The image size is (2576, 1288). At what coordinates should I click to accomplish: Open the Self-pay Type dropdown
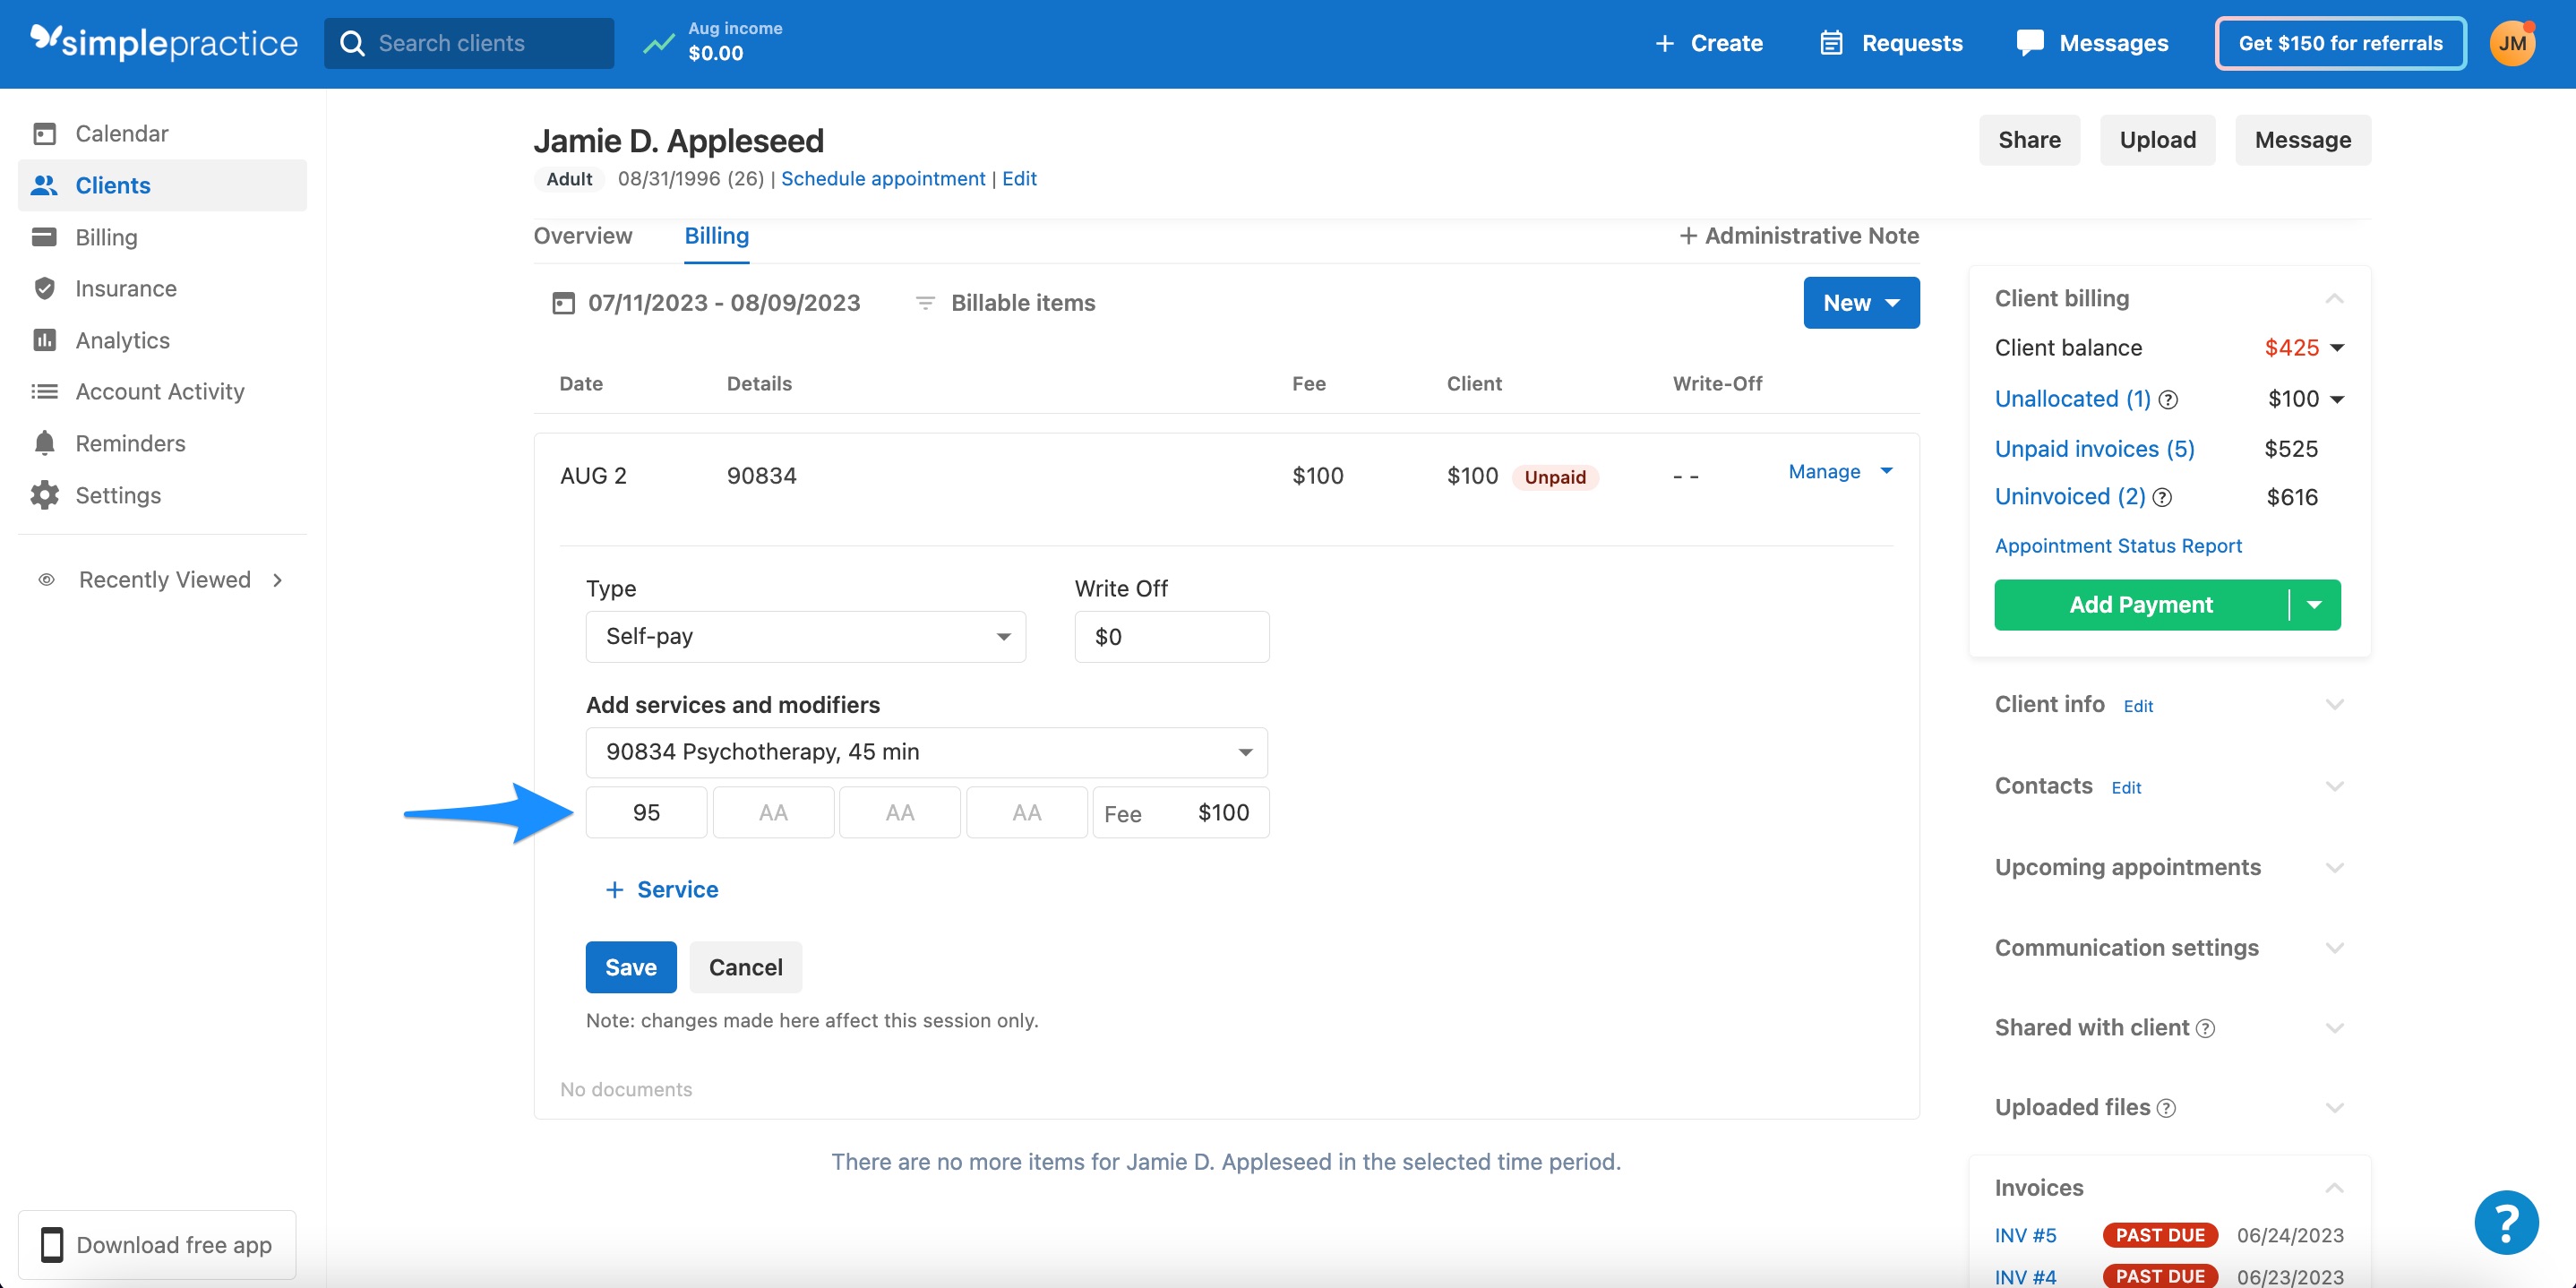(805, 636)
